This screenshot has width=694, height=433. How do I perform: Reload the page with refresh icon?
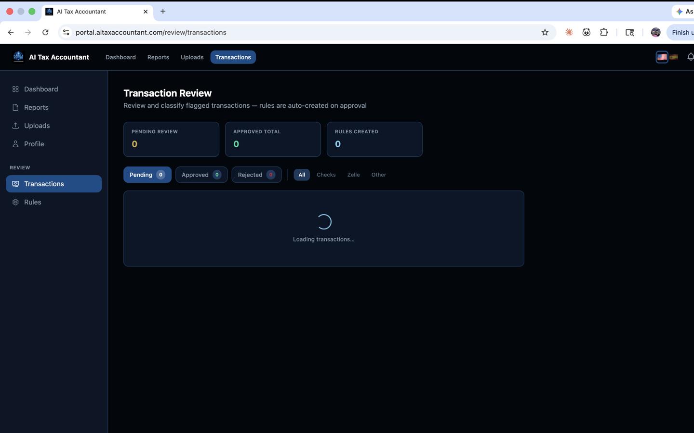[x=45, y=32]
